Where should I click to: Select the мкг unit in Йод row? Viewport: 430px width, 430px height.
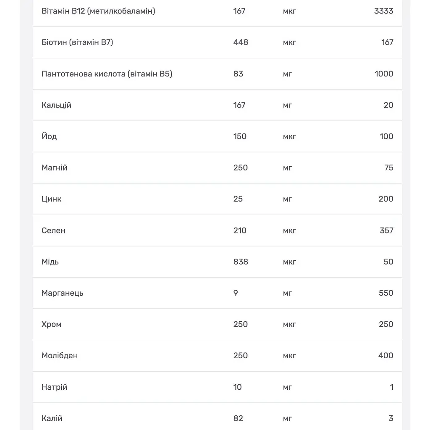[290, 136]
